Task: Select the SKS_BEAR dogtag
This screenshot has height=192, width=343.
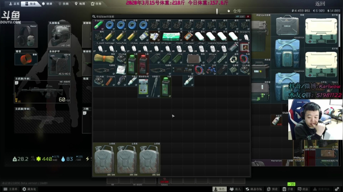Action: pos(155,48)
